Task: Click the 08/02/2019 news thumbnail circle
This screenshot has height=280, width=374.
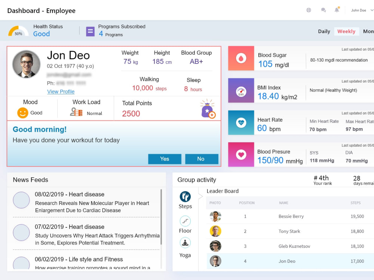Action: click(21, 200)
